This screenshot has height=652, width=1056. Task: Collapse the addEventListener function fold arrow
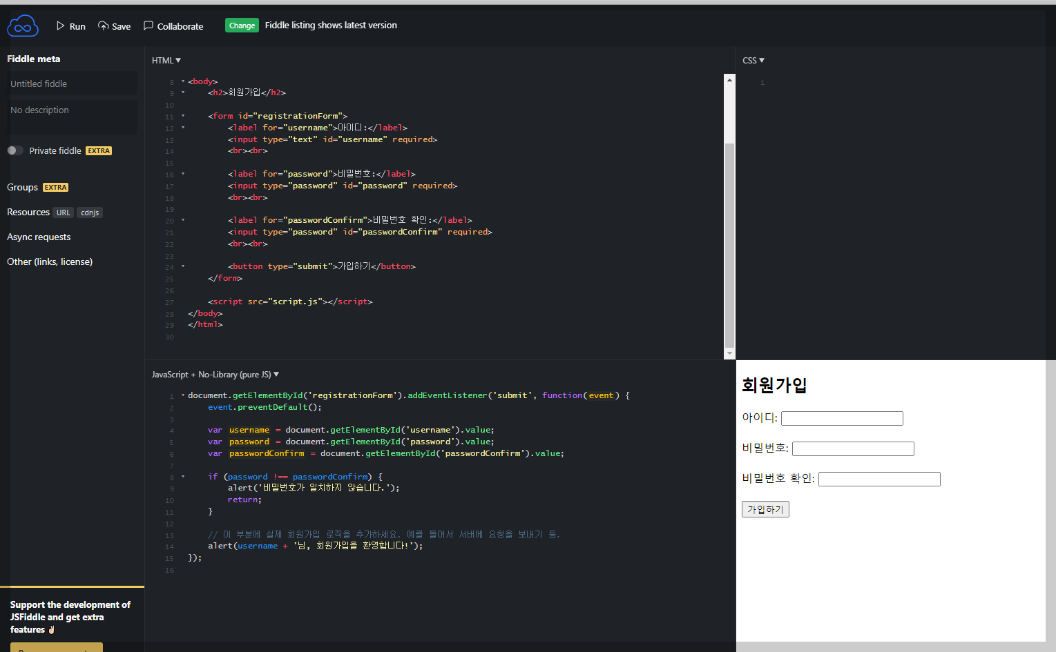(183, 395)
